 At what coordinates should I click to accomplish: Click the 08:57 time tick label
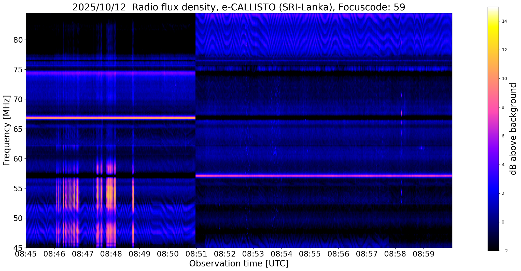[367, 254]
